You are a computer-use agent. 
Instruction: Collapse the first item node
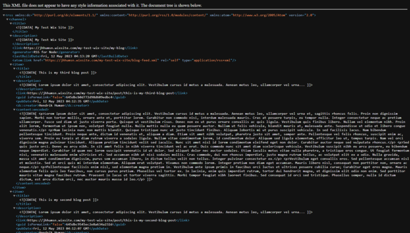(9, 64)
